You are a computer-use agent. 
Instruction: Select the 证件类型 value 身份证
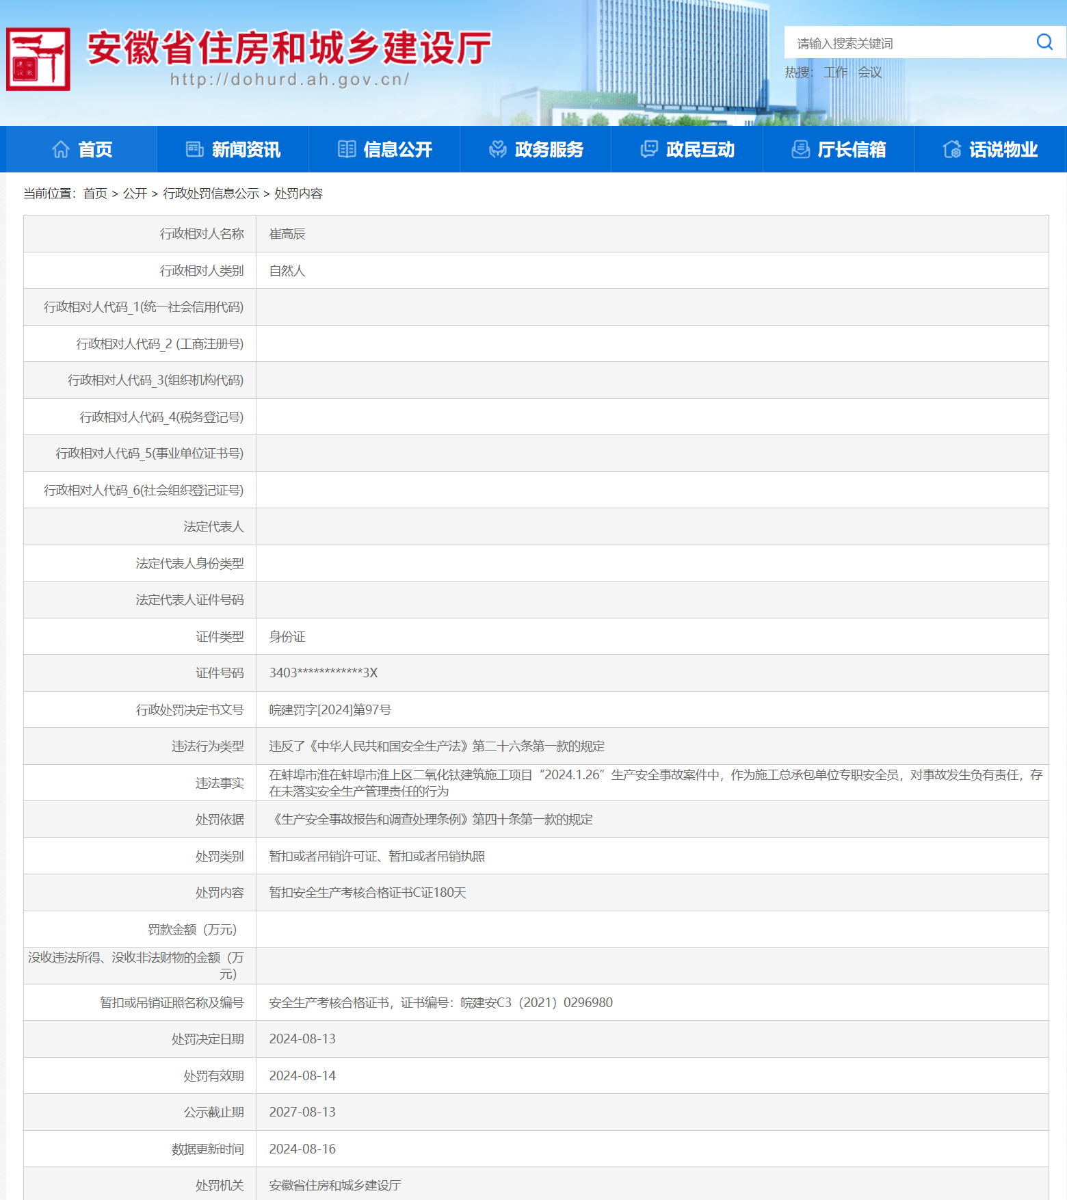click(287, 637)
